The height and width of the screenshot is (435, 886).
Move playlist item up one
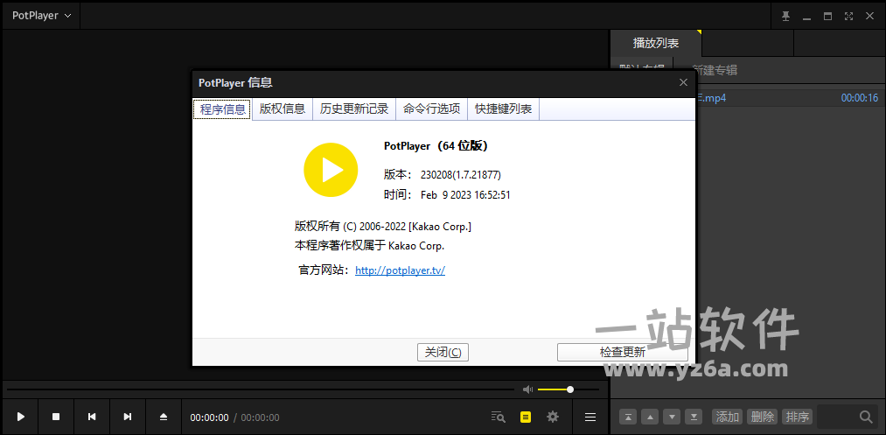[650, 417]
